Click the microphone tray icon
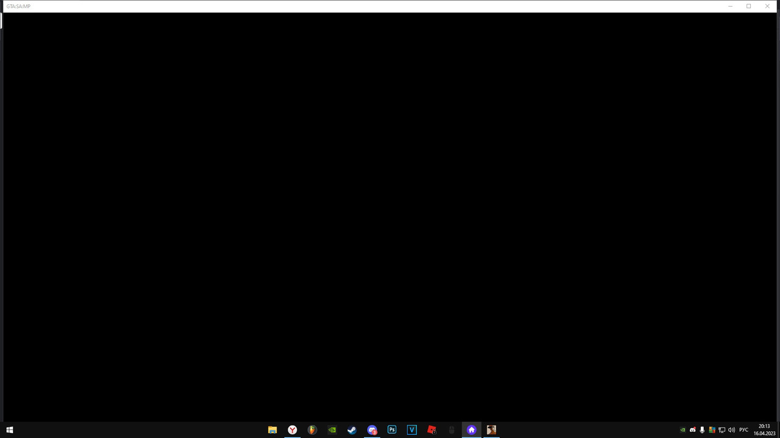The image size is (780, 438). tap(702, 430)
